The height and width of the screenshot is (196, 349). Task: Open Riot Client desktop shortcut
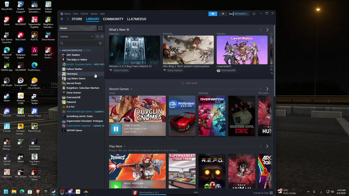click(x=20, y=36)
